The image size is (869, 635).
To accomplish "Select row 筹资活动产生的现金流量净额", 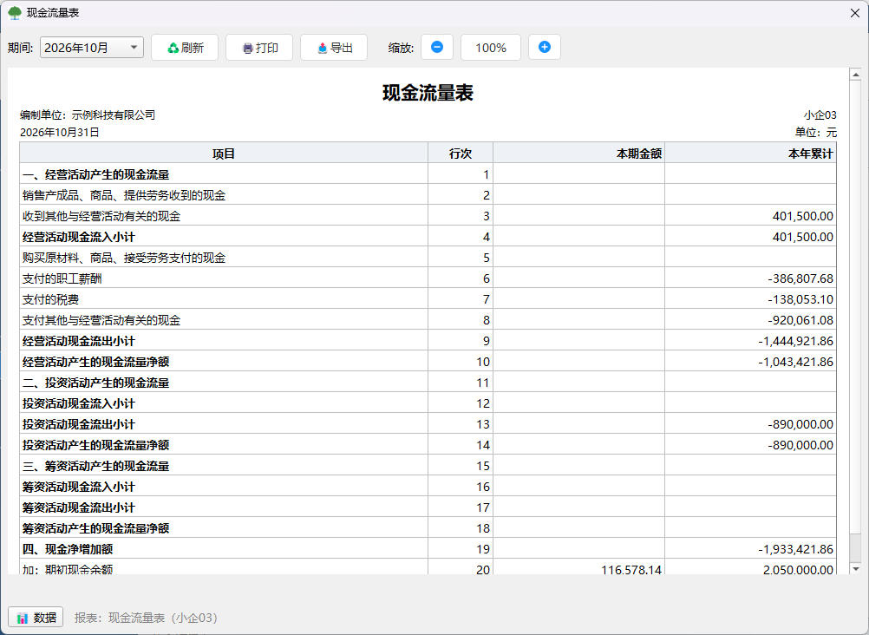I will coord(428,527).
